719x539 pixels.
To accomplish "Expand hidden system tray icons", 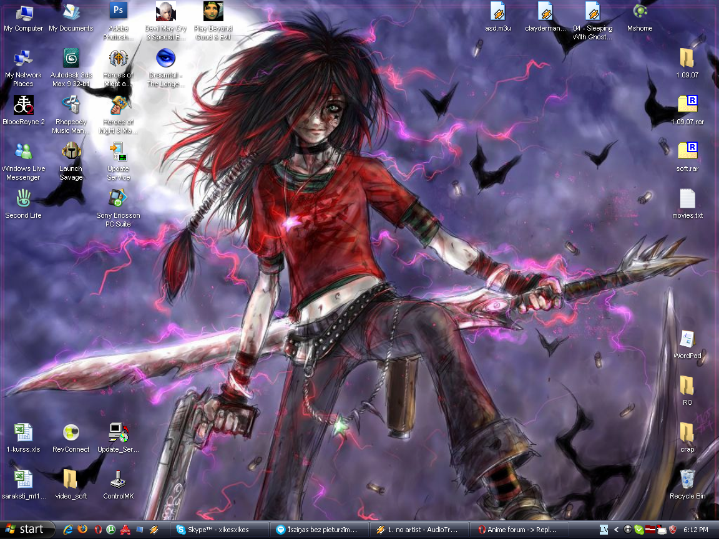I will click(x=616, y=530).
